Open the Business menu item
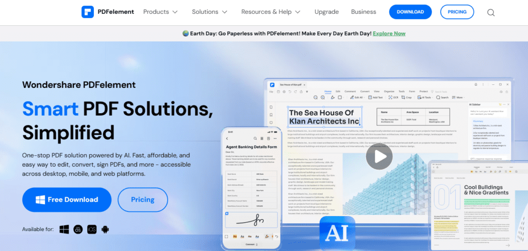 (x=364, y=12)
